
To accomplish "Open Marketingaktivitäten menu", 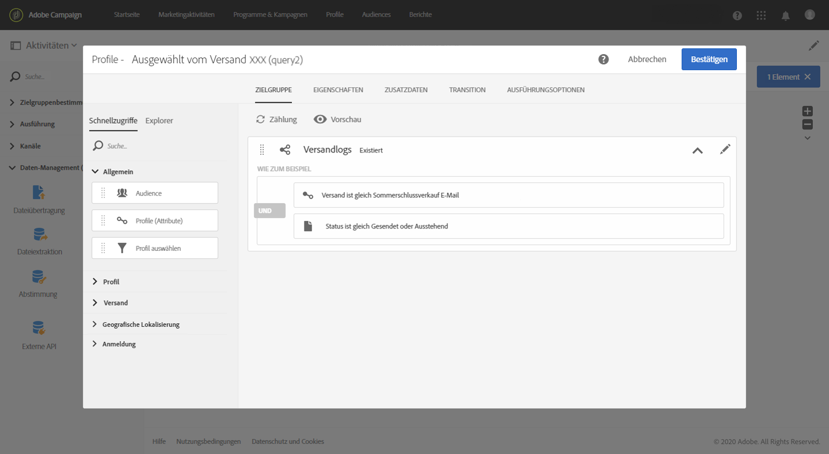I will (x=187, y=14).
